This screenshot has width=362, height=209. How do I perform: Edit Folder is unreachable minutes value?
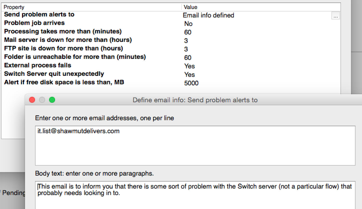pos(188,58)
